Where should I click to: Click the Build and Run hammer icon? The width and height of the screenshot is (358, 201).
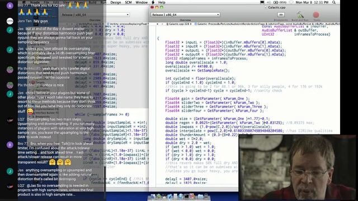[300, 15]
